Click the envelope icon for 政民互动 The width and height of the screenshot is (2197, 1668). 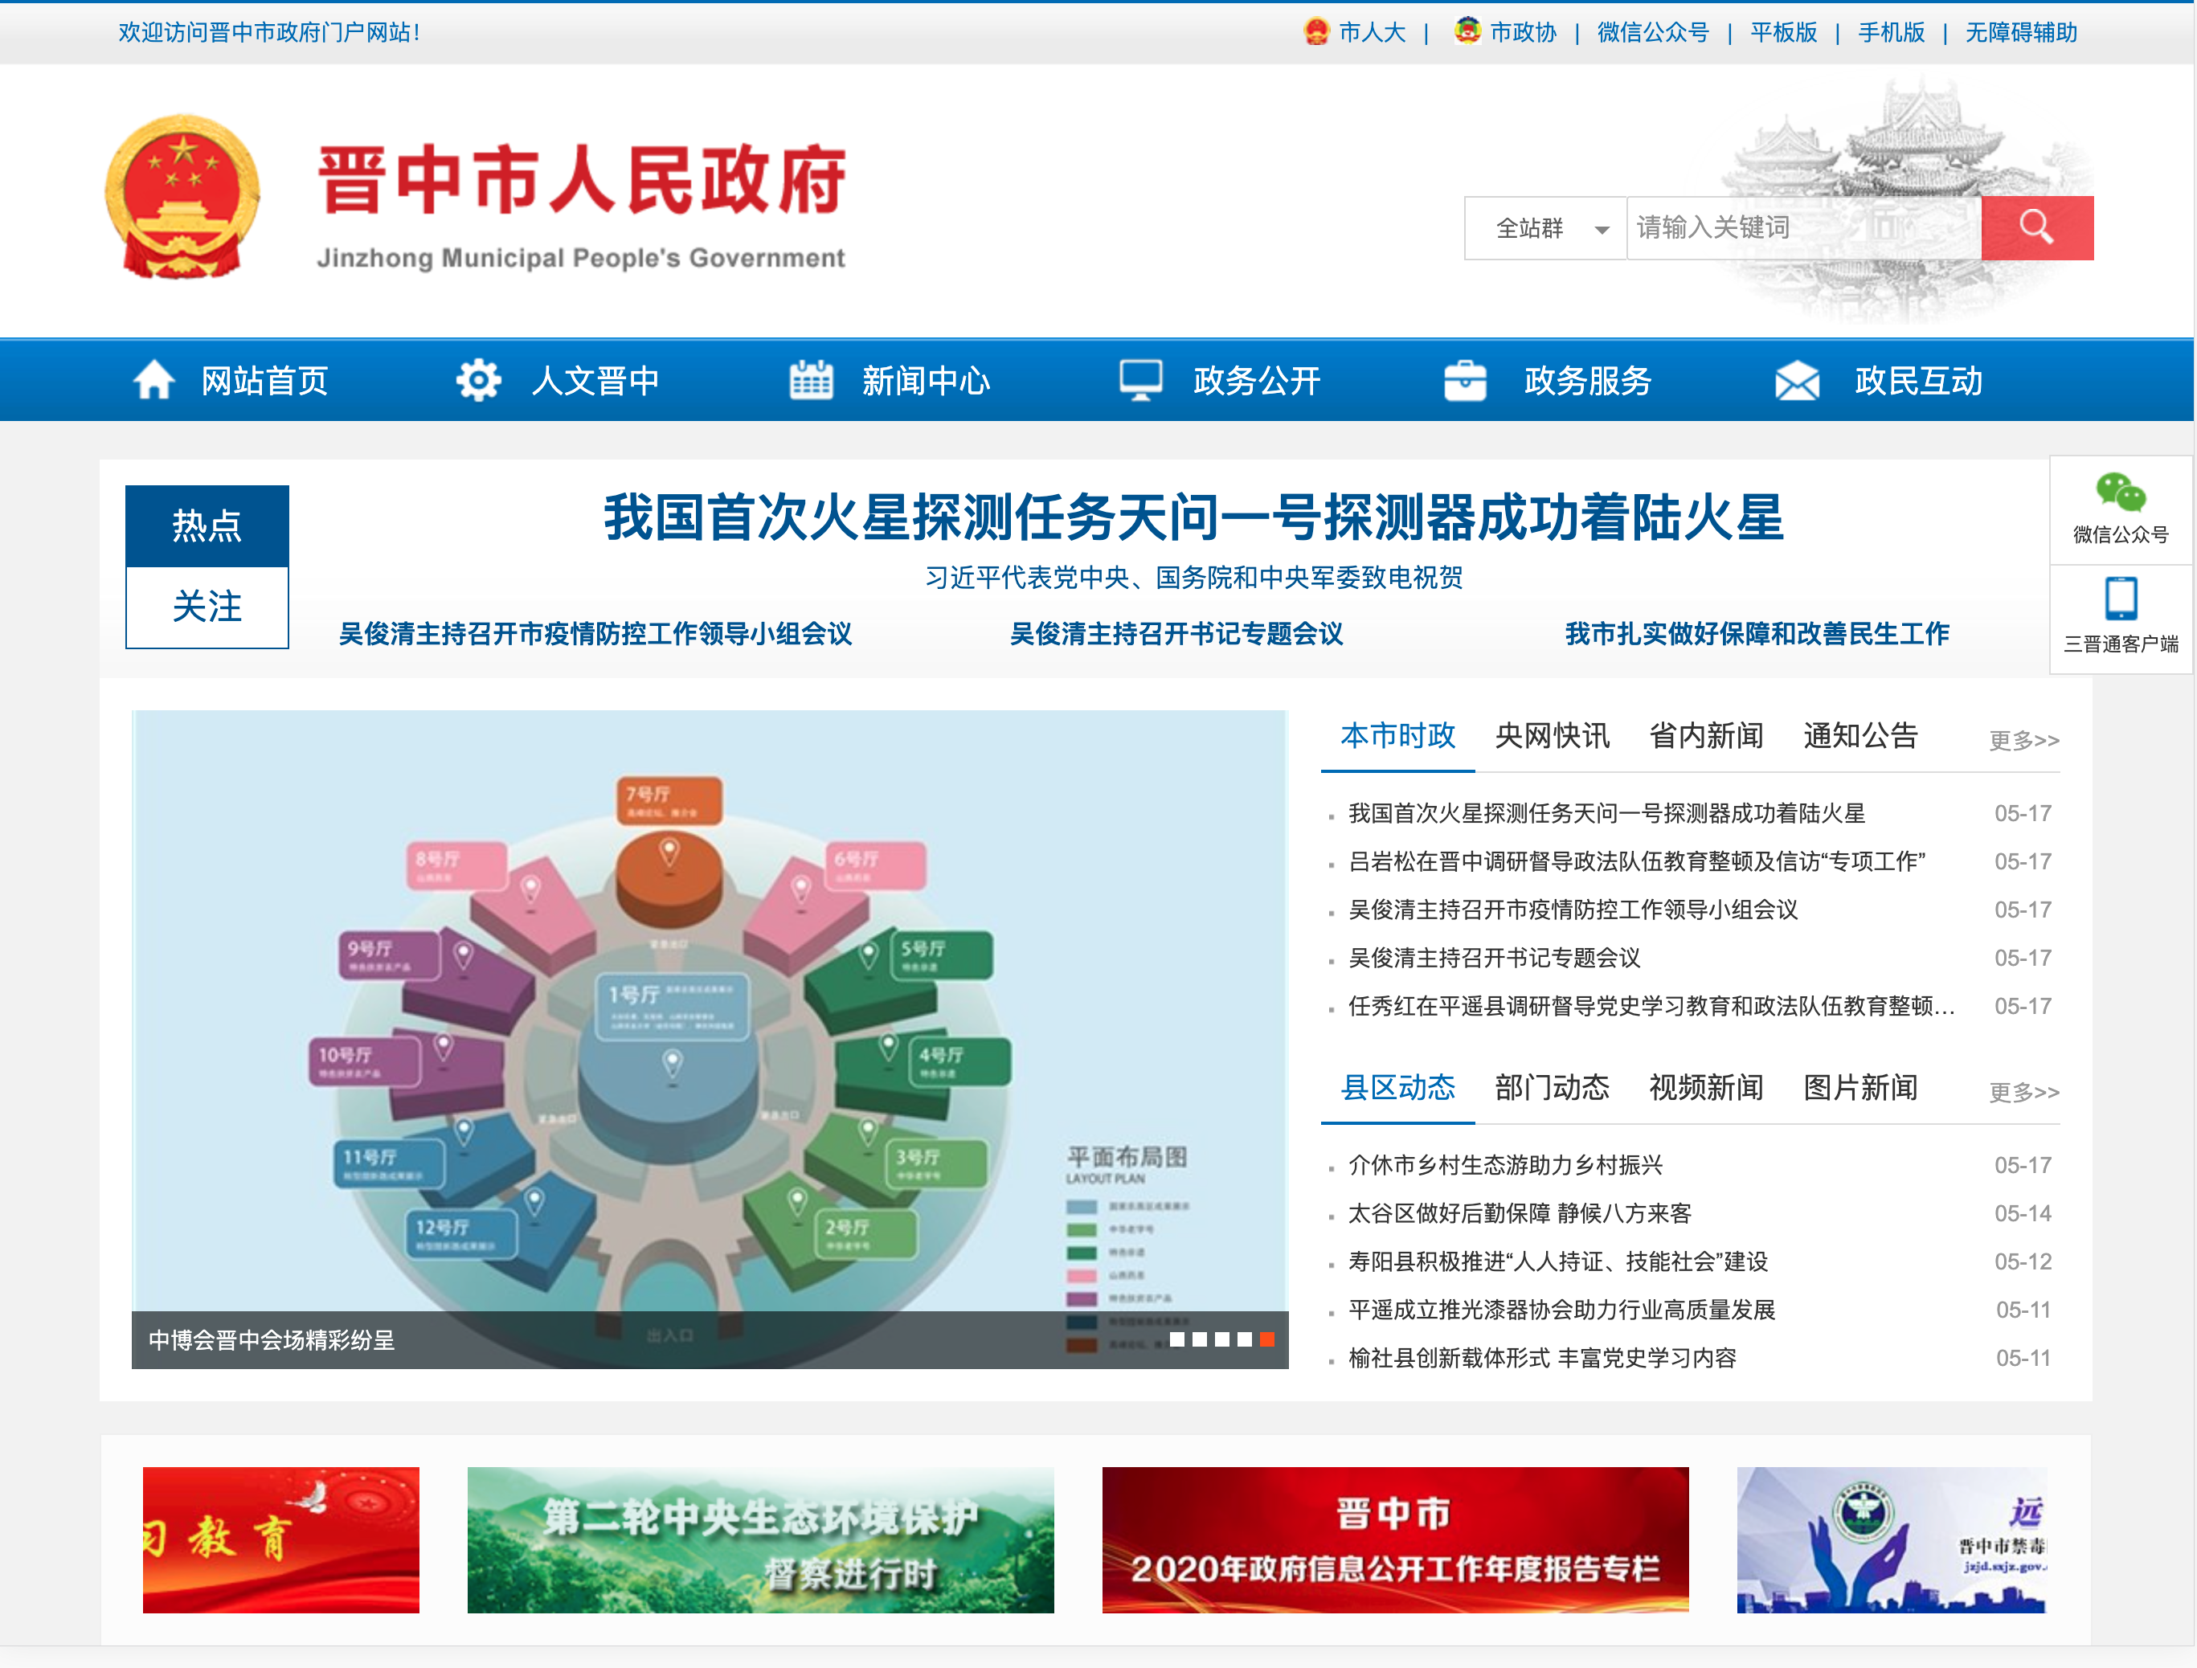pos(1797,379)
